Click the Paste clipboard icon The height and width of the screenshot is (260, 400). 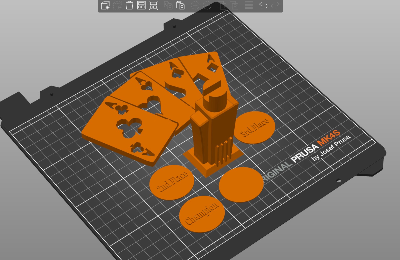[x=180, y=5]
